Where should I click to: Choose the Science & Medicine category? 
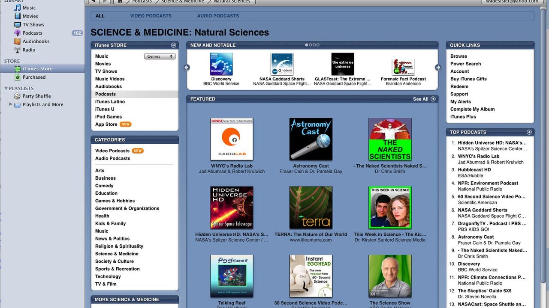pyautogui.click(x=117, y=254)
